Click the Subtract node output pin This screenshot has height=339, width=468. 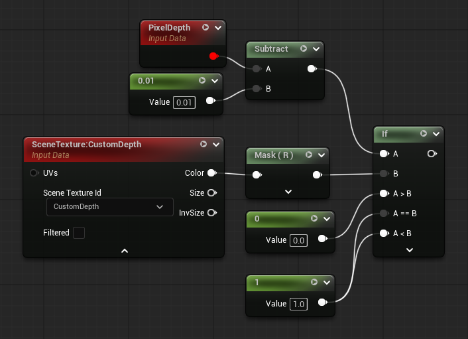click(312, 68)
